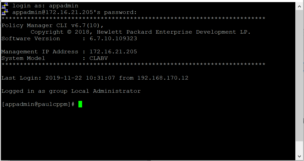The height and width of the screenshot is (161, 304).
Task: Click the '[appadmin@paulcppm]#' shell prompt
Action: (x=38, y=104)
